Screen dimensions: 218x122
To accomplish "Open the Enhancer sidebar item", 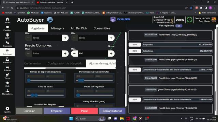I will pyautogui.click(x=7, y=60).
